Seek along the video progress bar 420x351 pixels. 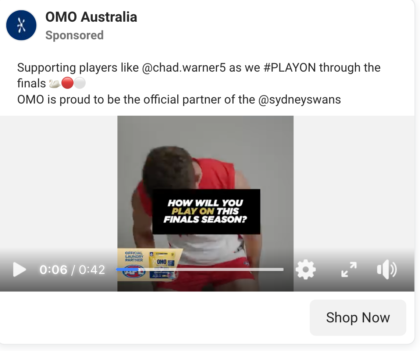[200, 269]
